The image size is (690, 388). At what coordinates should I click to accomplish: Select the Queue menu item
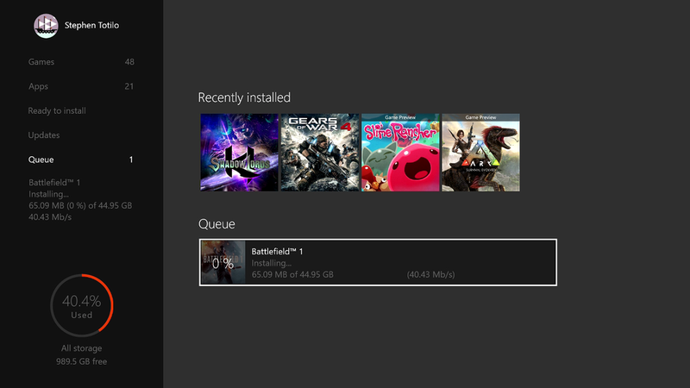(41, 160)
